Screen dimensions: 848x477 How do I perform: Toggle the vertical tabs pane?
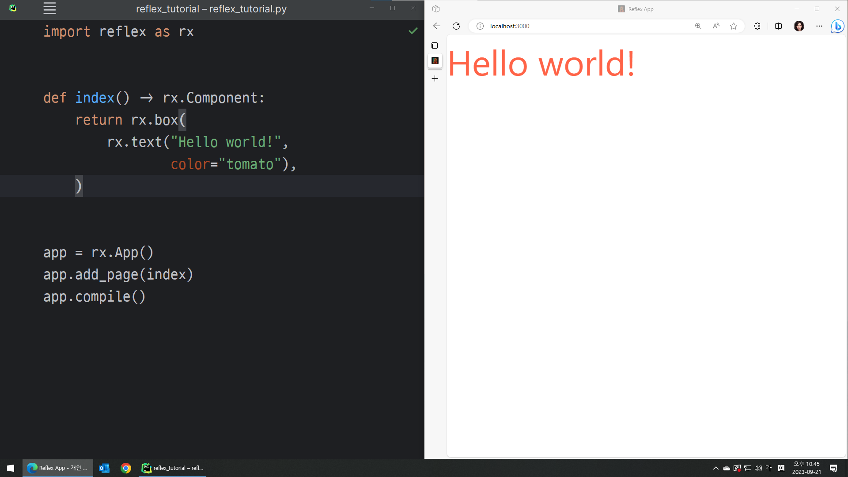tap(435, 45)
